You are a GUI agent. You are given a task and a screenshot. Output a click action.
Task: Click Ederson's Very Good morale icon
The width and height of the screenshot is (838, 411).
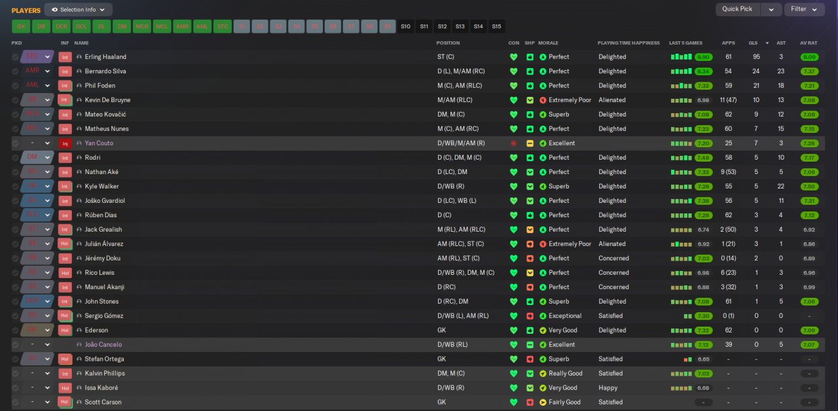(x=543, y=331)
